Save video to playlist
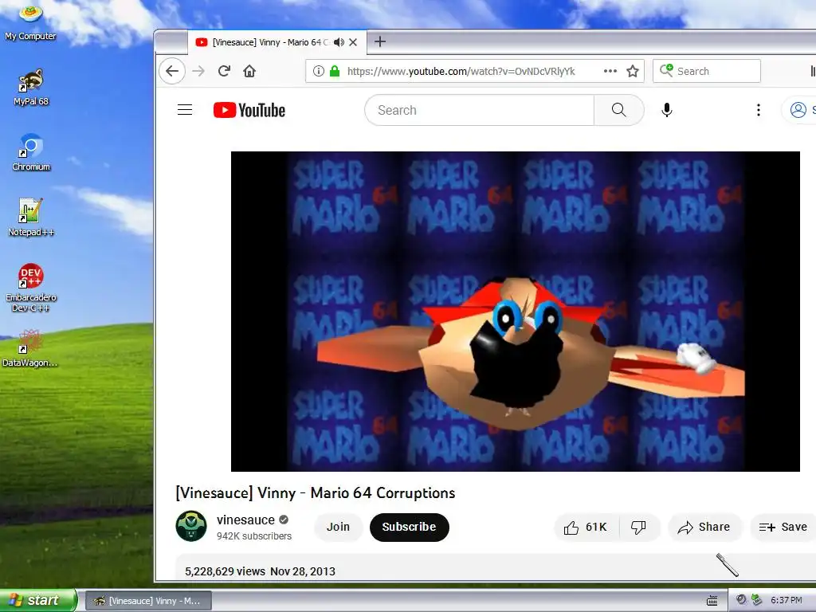The height and width of the screenshot is (612, 816). 783,528
